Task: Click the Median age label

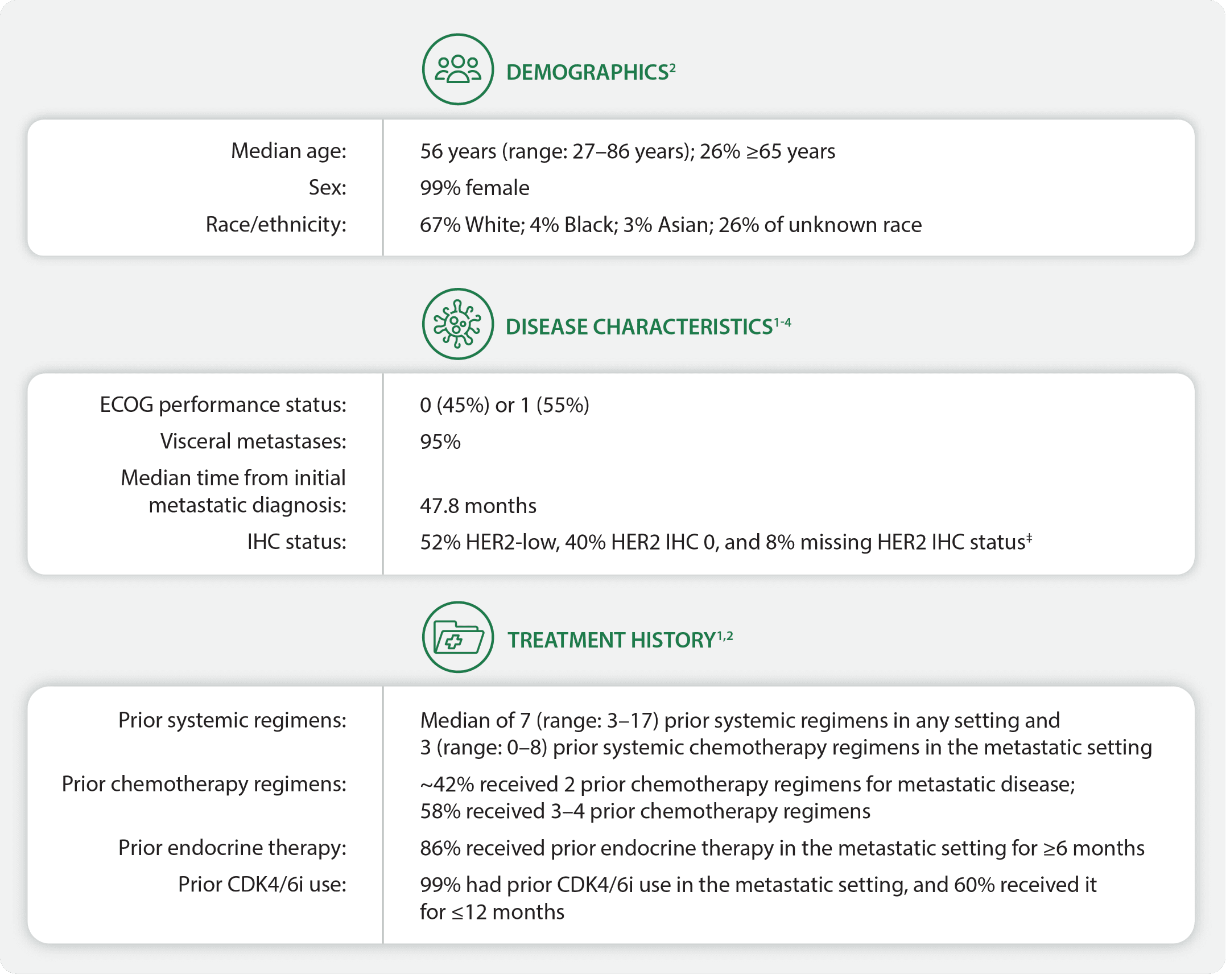Action: tap(288, 151)
